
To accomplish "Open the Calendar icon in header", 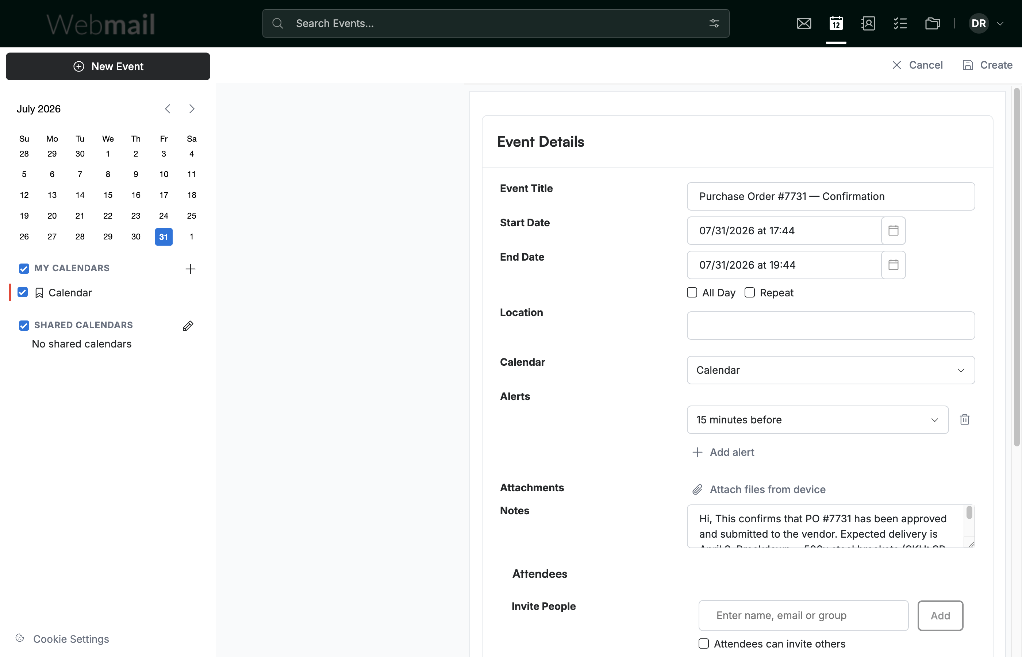I will 835,23.
